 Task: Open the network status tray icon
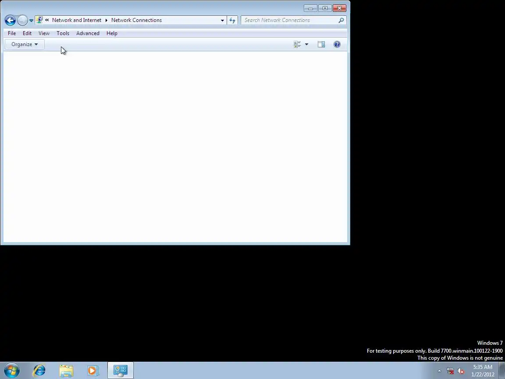450,371
